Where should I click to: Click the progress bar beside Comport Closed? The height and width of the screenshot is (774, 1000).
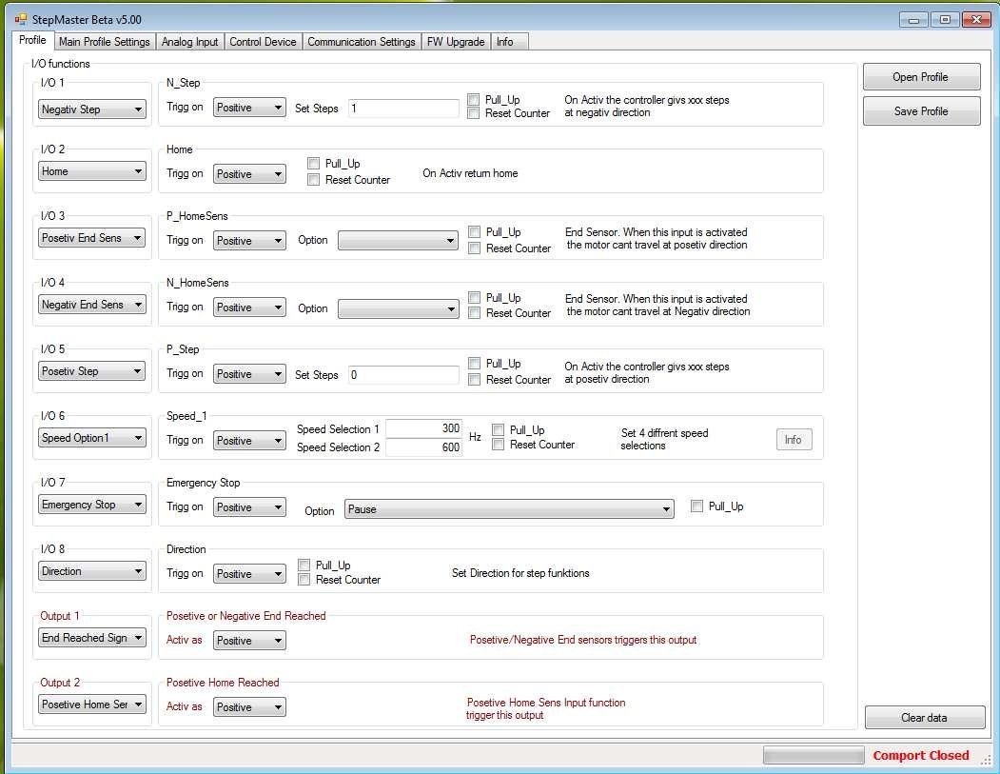pyautogui.click(x=814, y=755)
